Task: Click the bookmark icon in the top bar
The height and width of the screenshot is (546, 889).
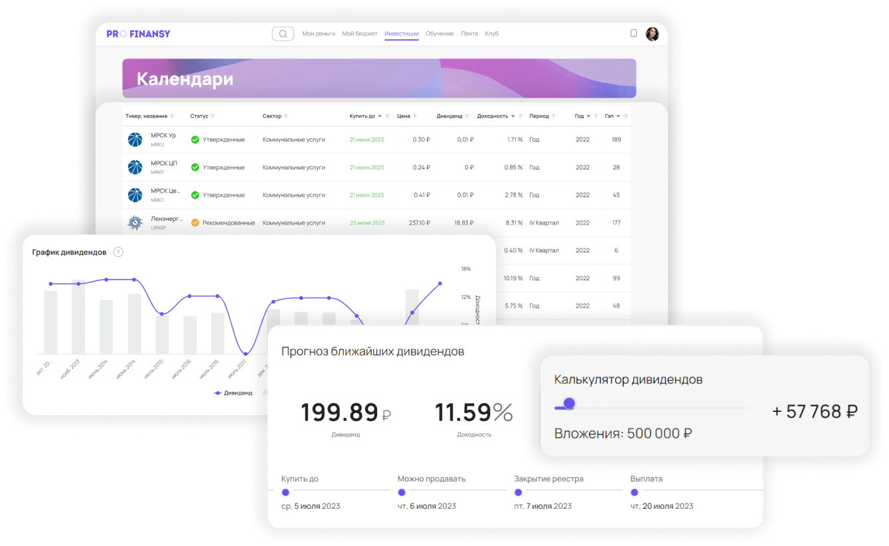Action: point(633,33)
